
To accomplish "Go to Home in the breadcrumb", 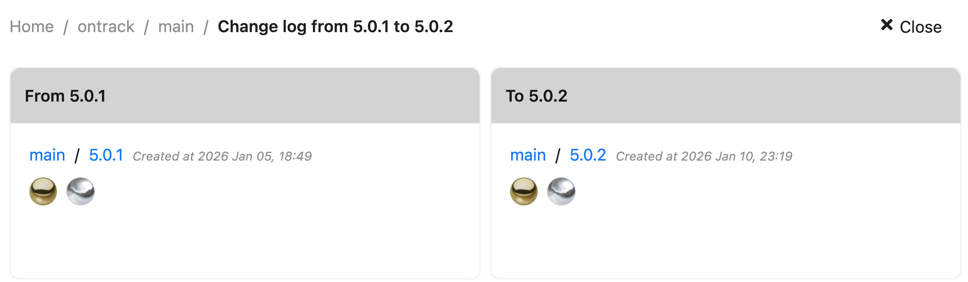I will tap(32, 27).
